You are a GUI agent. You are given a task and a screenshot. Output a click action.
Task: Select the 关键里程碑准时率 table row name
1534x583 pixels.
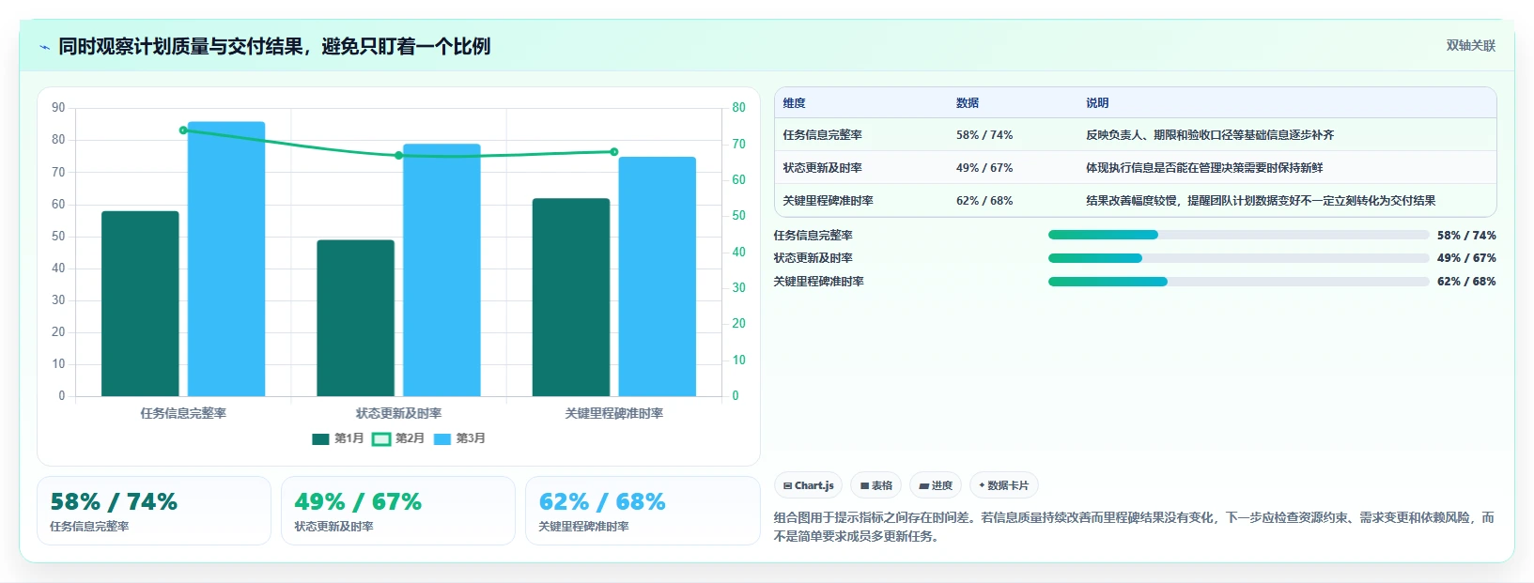[828, 201]
